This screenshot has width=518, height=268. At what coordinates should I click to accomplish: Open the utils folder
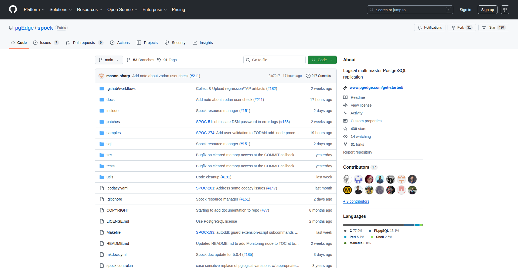[110, 177]
